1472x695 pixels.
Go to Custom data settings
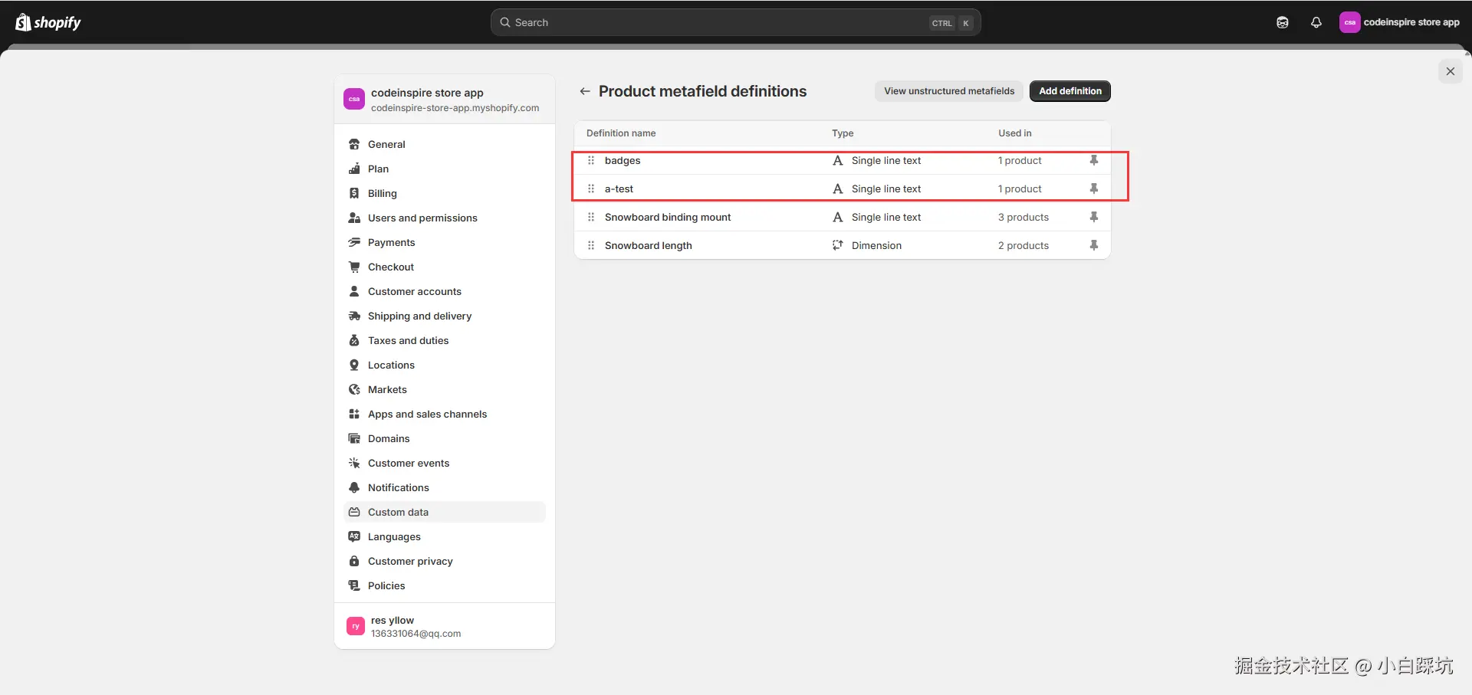click(398, 512)
